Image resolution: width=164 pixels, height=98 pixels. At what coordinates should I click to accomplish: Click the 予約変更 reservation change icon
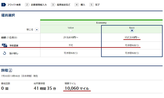[x=4, y=45]
